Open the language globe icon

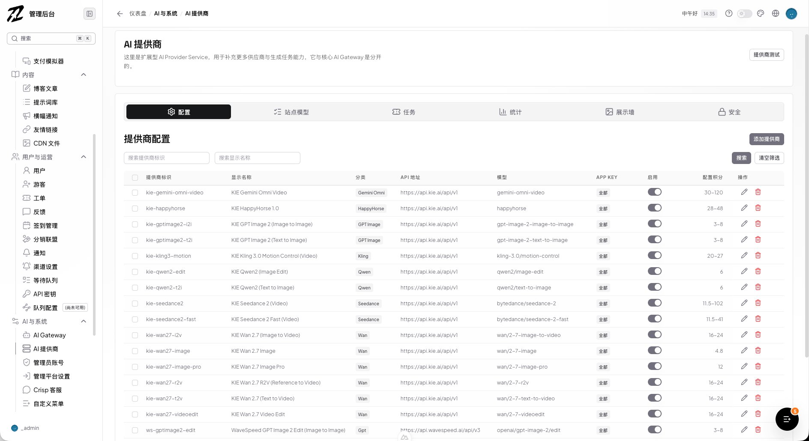tap(775, 13)
